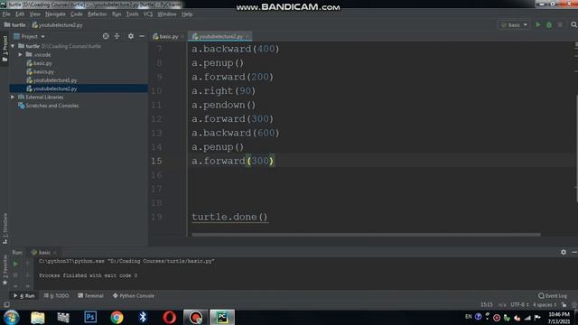Screen dimensions: 578x325
Task: Click the Favorites star sidebar icon
Action: tap(5, 283)
